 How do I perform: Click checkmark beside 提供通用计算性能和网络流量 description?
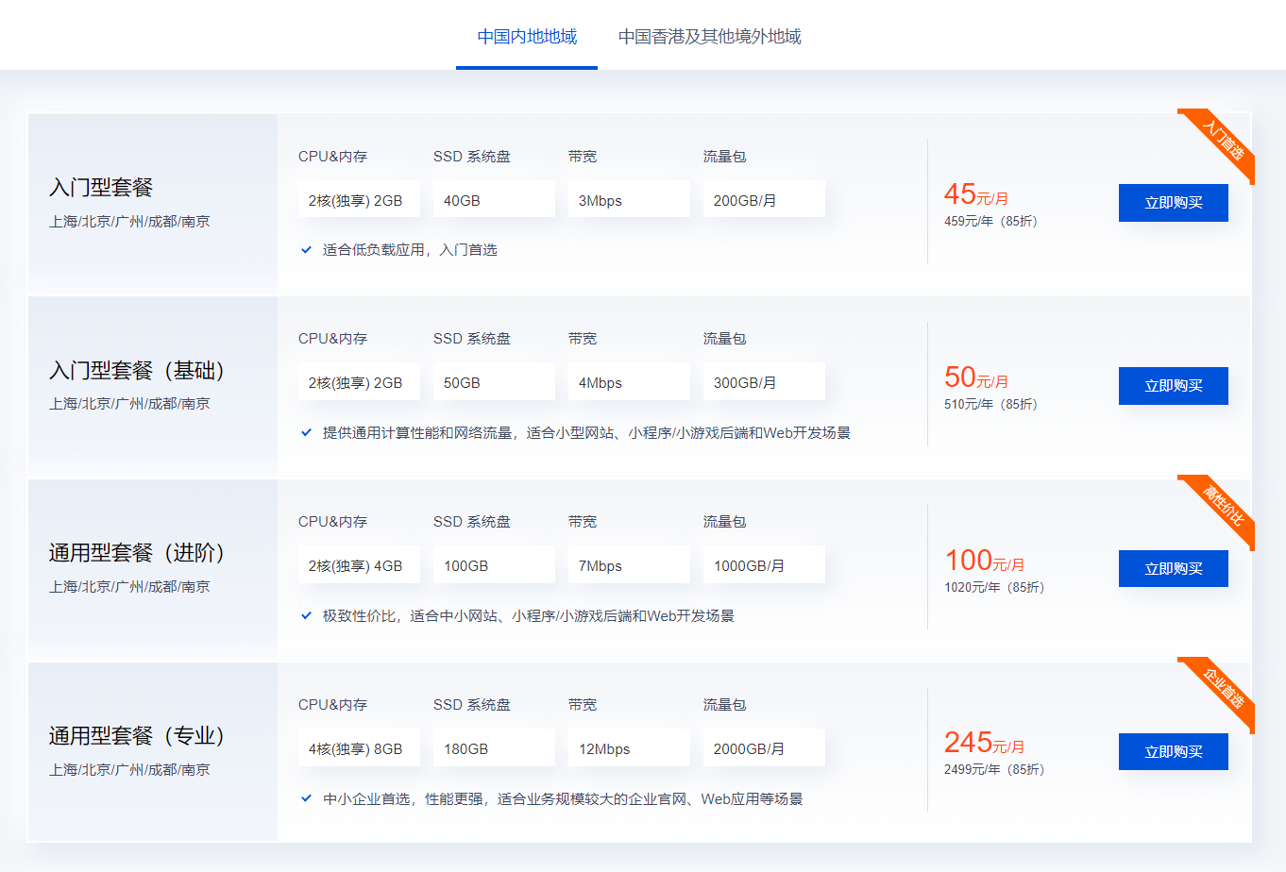(306, 433)
